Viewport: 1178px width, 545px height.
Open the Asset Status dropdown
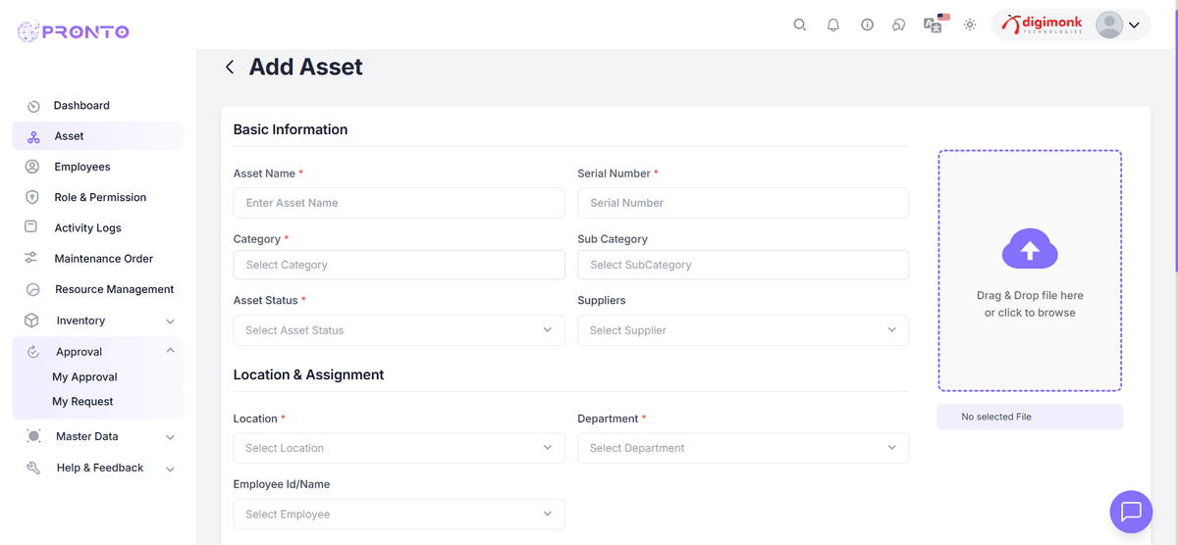pos(399,330)
